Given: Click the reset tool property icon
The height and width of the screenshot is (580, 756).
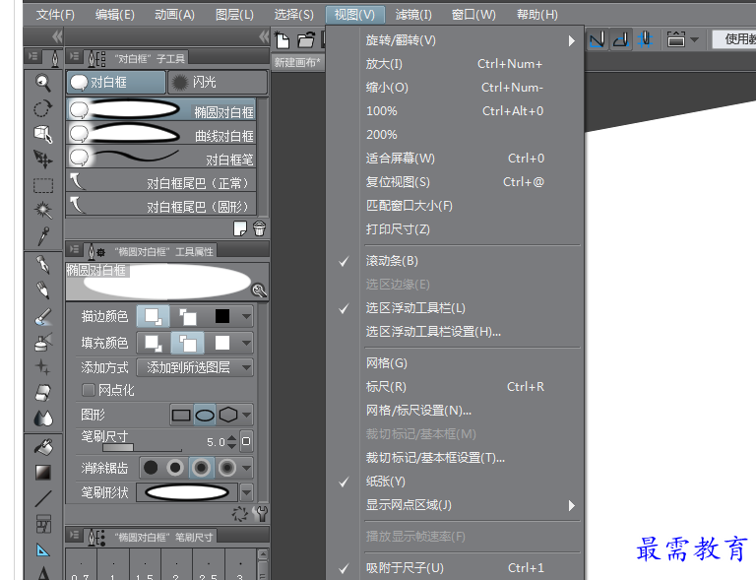Looking at the screenshot, I should click(239, 514).
